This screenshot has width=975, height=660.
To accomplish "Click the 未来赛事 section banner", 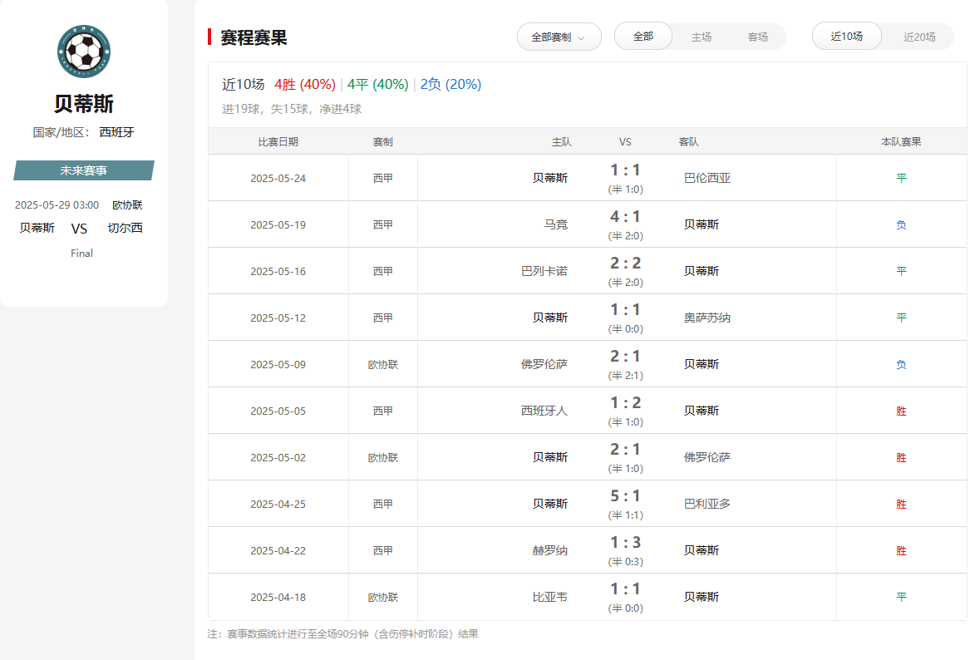I will (83, 170).
